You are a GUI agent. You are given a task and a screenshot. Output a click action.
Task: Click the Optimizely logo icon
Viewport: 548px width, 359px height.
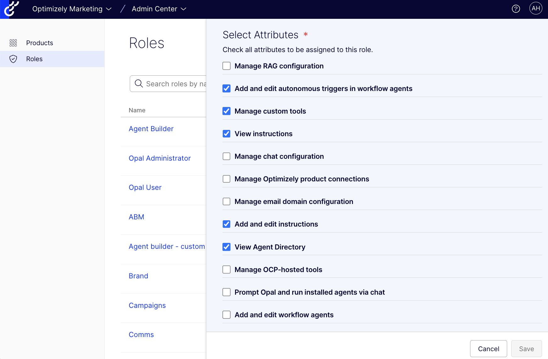(11, 9)
